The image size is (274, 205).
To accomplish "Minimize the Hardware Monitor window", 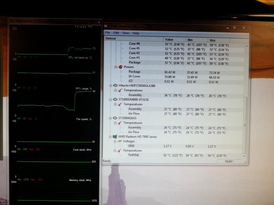I will click(227, 28).
